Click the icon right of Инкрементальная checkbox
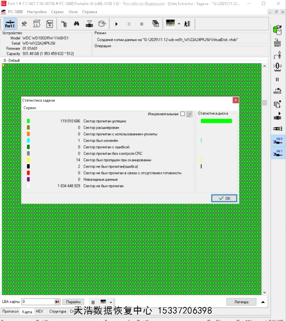The height and width of the screenshot is (321, 286). [x=190, y=114]
